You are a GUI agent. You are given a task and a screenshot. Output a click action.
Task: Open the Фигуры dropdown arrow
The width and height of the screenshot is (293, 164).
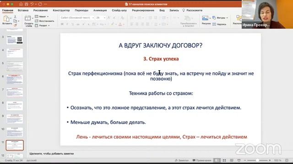(x=227, y=18)
